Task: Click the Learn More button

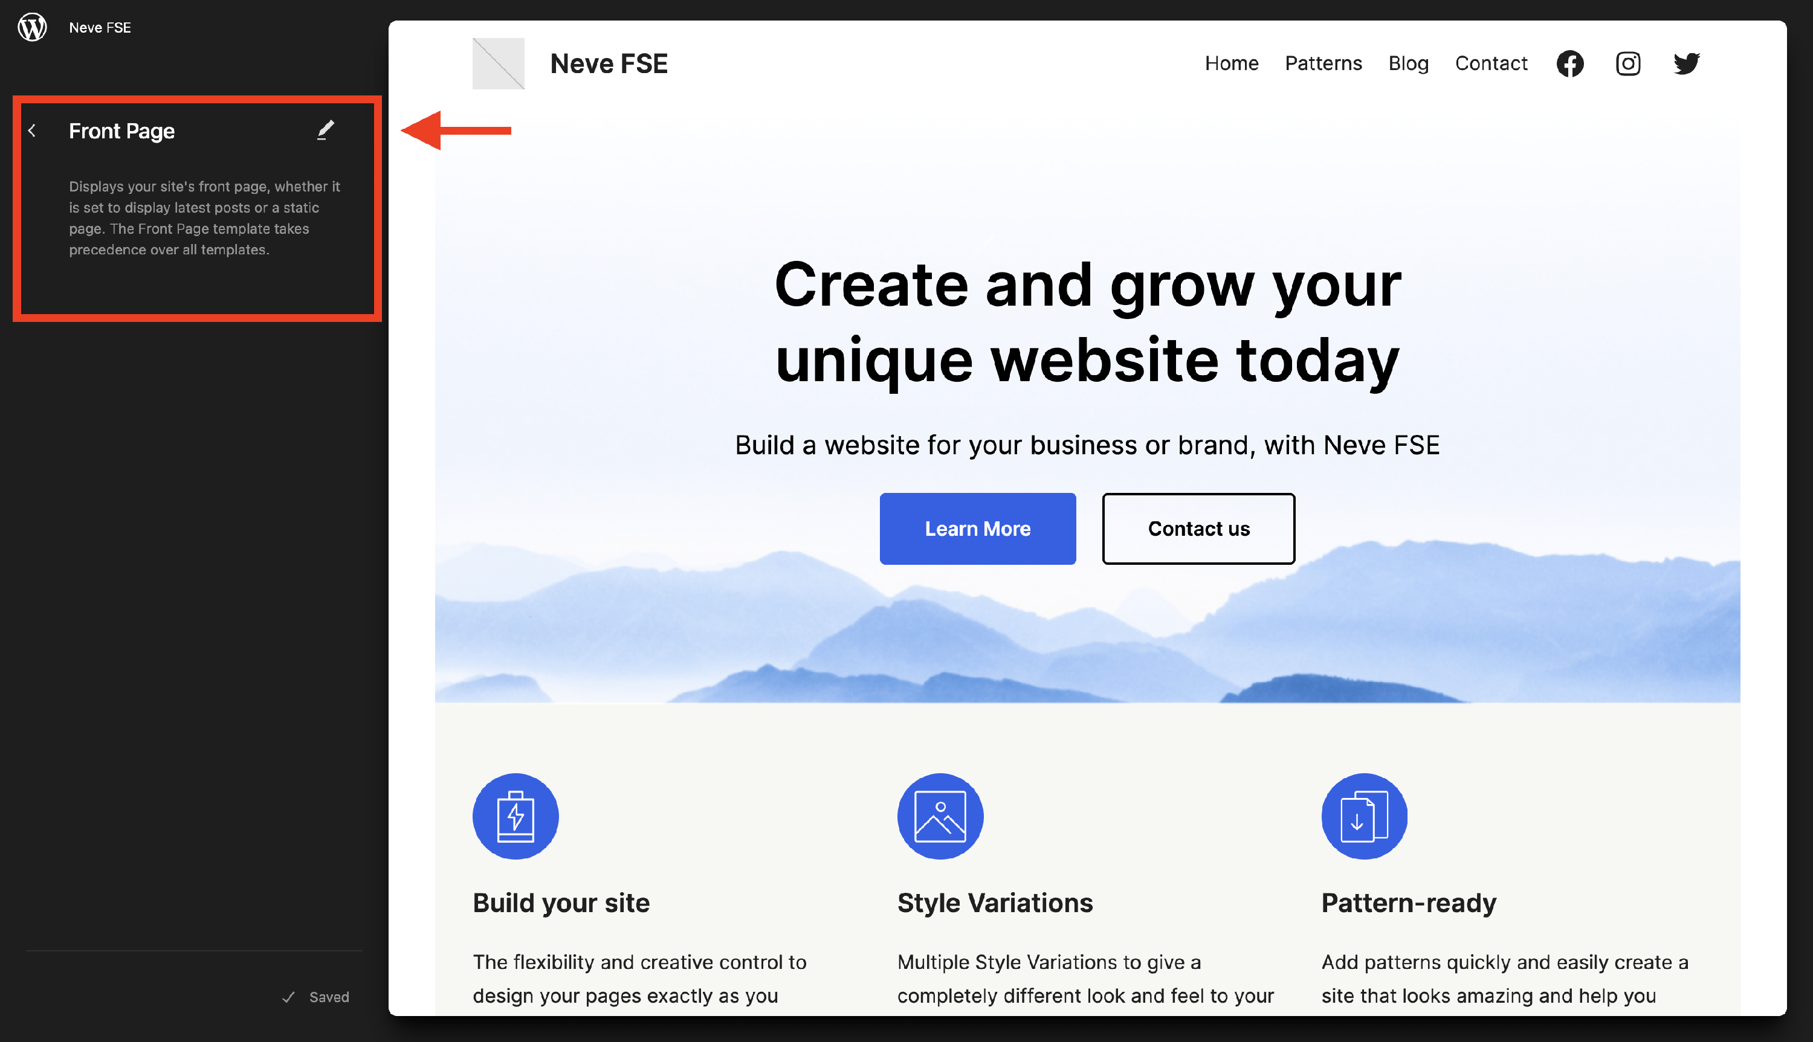Action: click(x=977, y=529)
